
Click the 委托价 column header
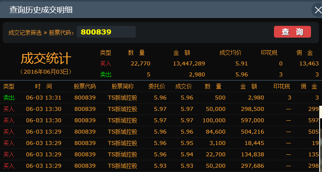157,86
